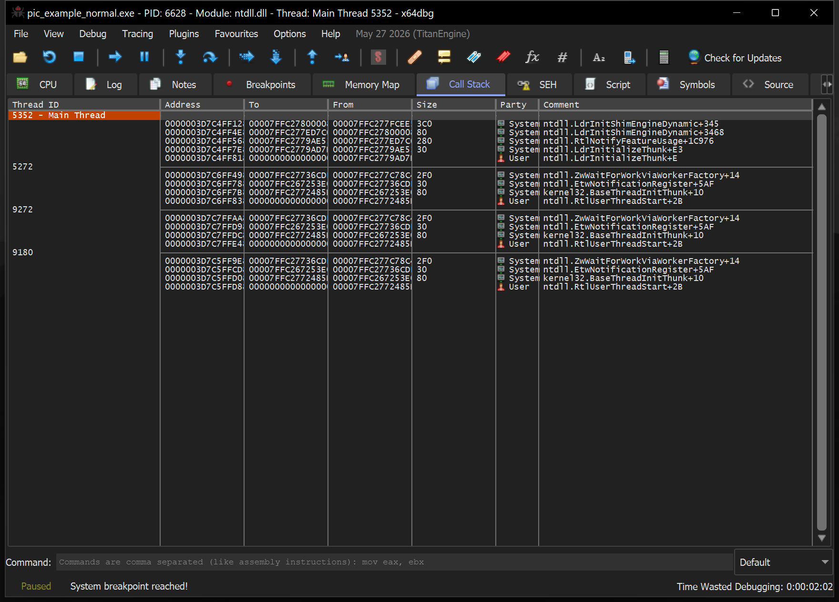Click the scrollbar up arrow
839x602 pixels.
pyautogui.click(x=822, y=107)
